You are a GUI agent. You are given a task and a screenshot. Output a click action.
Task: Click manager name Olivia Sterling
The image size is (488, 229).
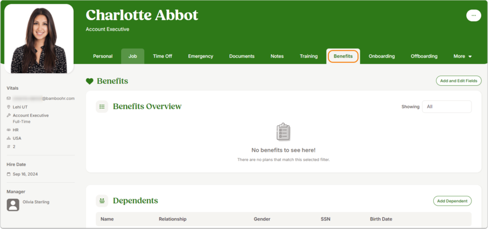pyautogui.click(x=36, y=202)
